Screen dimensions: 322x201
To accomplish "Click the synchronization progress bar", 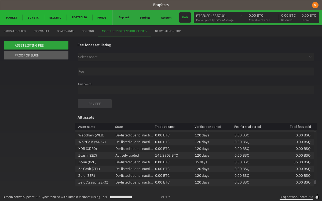I will 121,197.
